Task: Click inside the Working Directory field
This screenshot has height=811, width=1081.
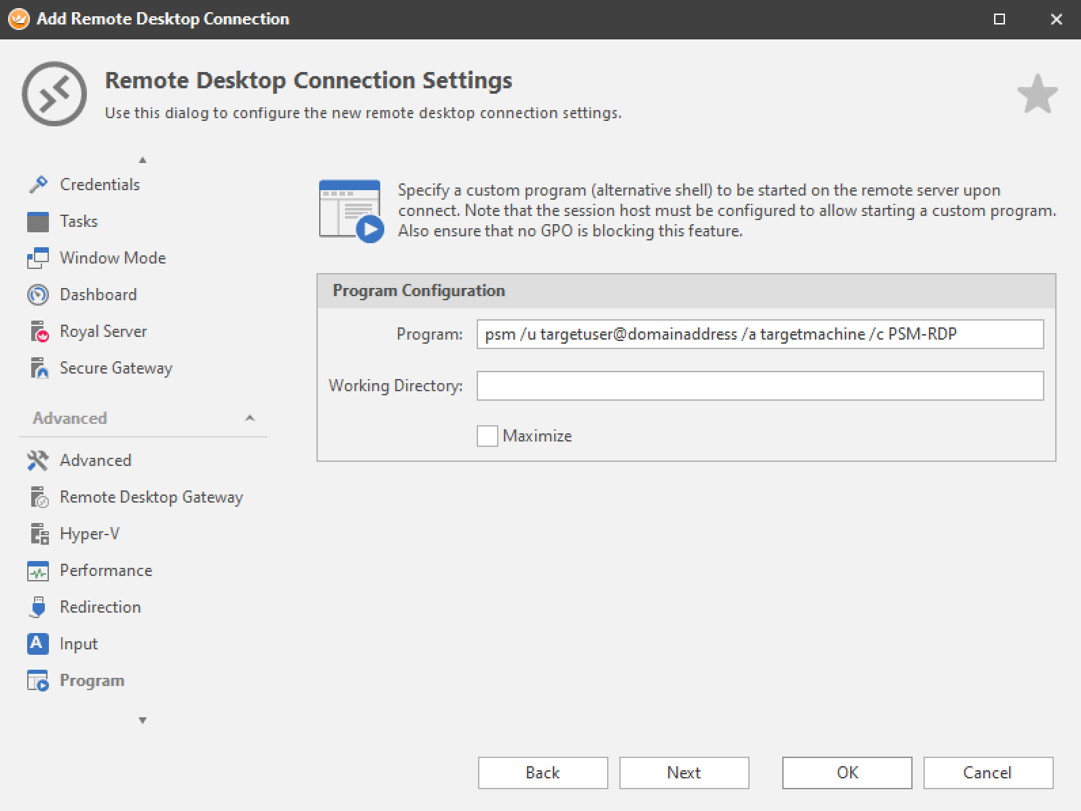Action: point(760,386)
